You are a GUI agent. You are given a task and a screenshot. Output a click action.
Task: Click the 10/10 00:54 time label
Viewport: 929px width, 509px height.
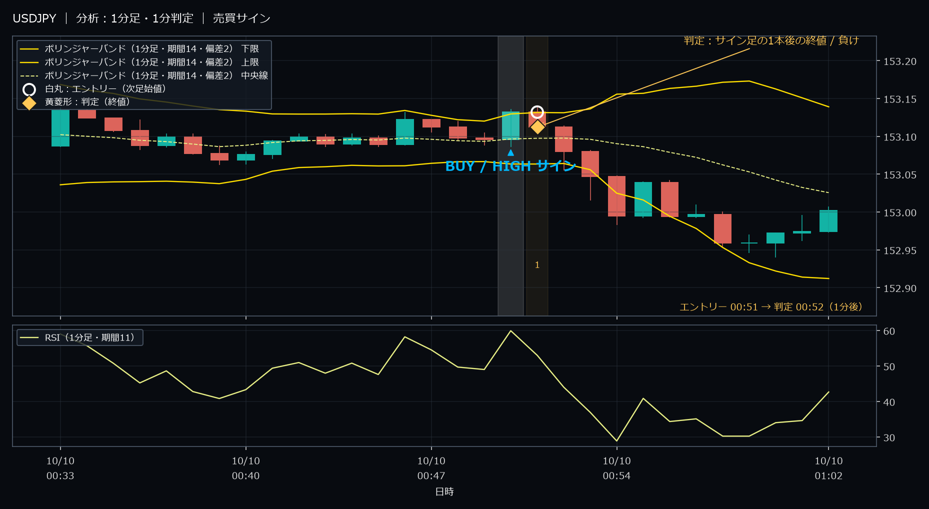tap(616, 468)
